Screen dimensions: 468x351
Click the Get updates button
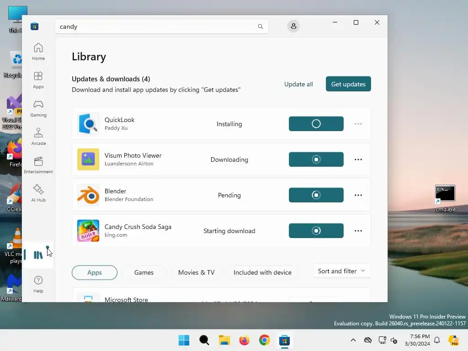pos(348,84)
